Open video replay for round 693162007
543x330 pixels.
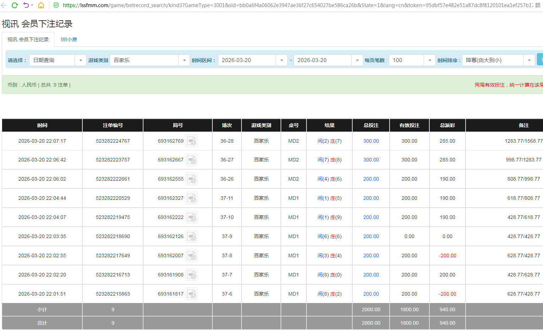coord(192,256)
